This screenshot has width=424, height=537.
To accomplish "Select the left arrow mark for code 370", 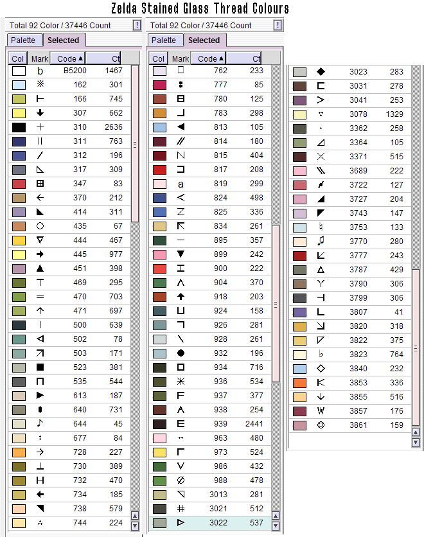I will coord(40,198).
